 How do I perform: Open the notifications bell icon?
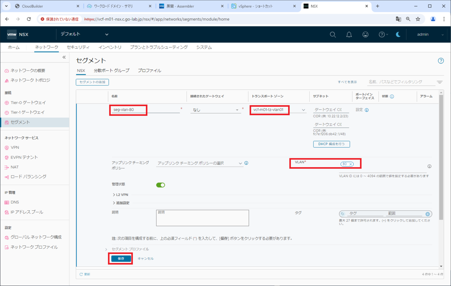(349, 34)
